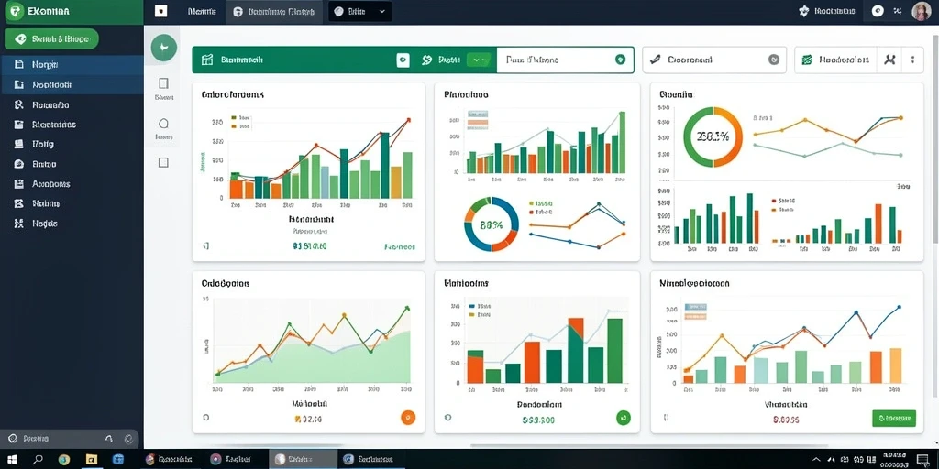Click the user avatar in the top bar
The height and width of the screenshot is (469, 939).
click(x=921, y=11)
